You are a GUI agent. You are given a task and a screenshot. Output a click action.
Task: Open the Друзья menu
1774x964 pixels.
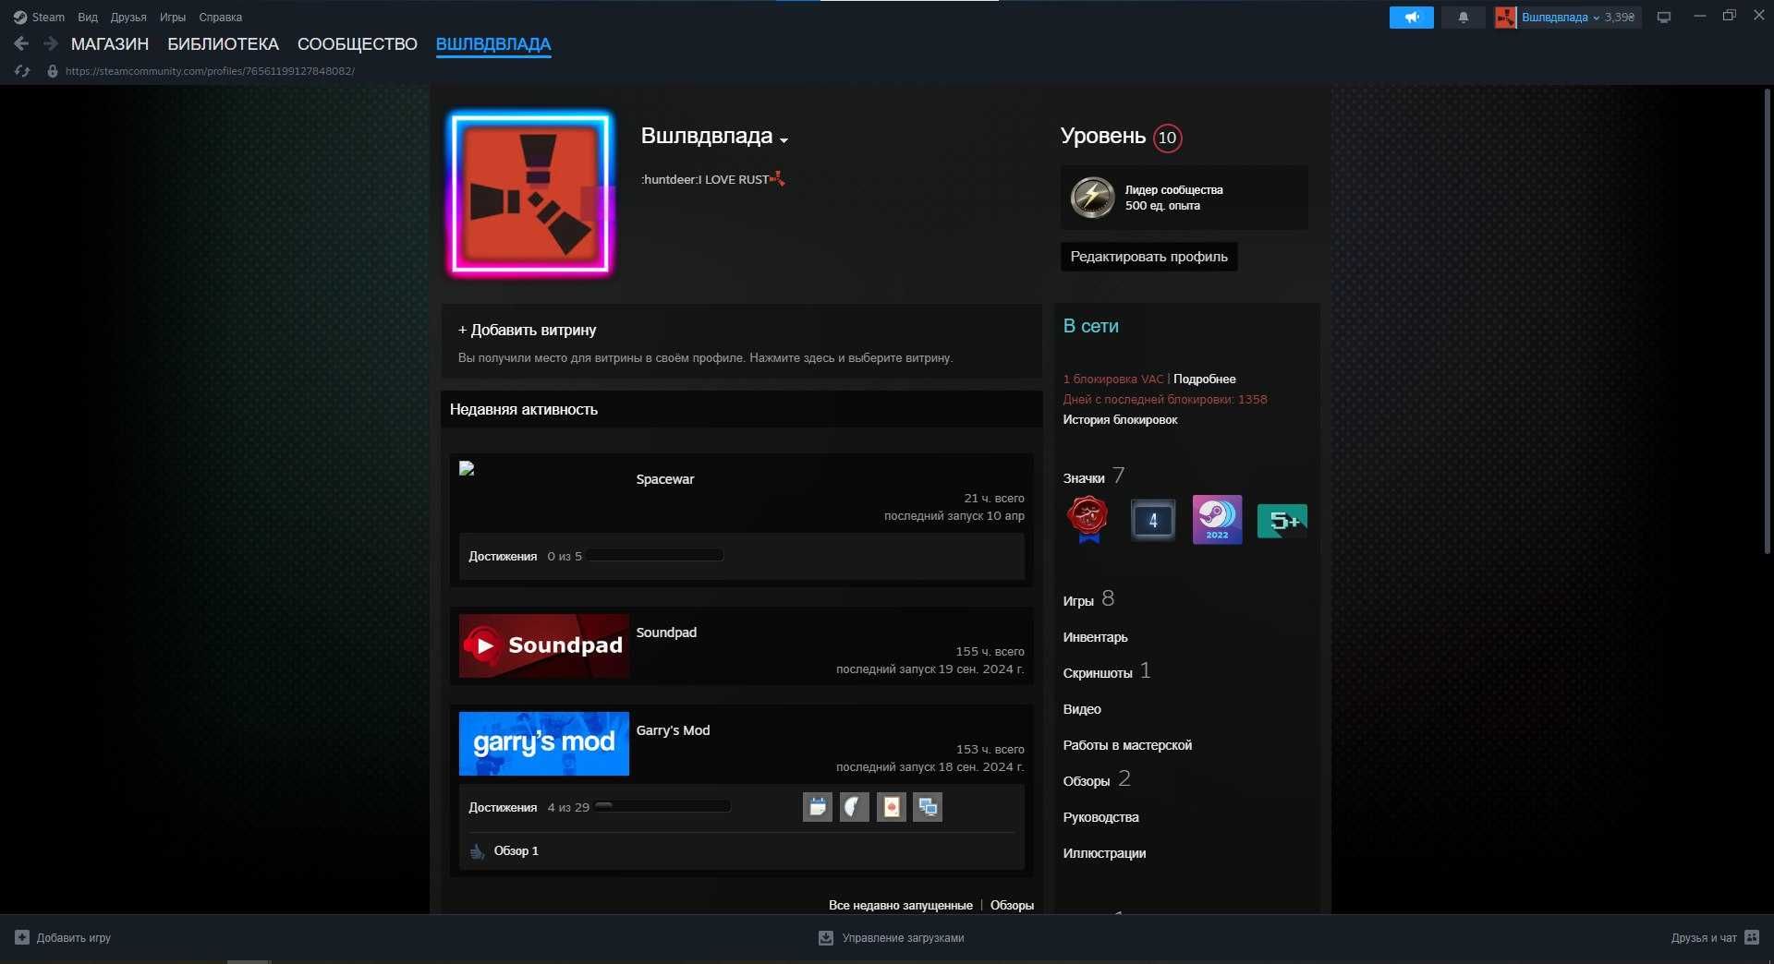click(128, 18)
